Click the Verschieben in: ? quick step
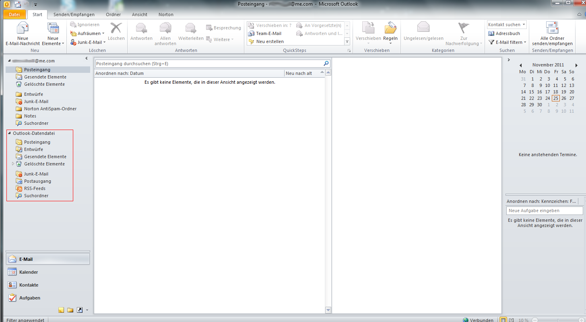Image resolution: width=586 pixels, height=322 pixels. pos(270,25)
